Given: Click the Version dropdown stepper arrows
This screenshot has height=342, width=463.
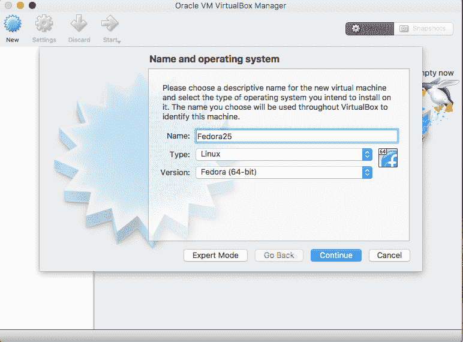Looking at the screenshot, I should [x=367, y=172].
